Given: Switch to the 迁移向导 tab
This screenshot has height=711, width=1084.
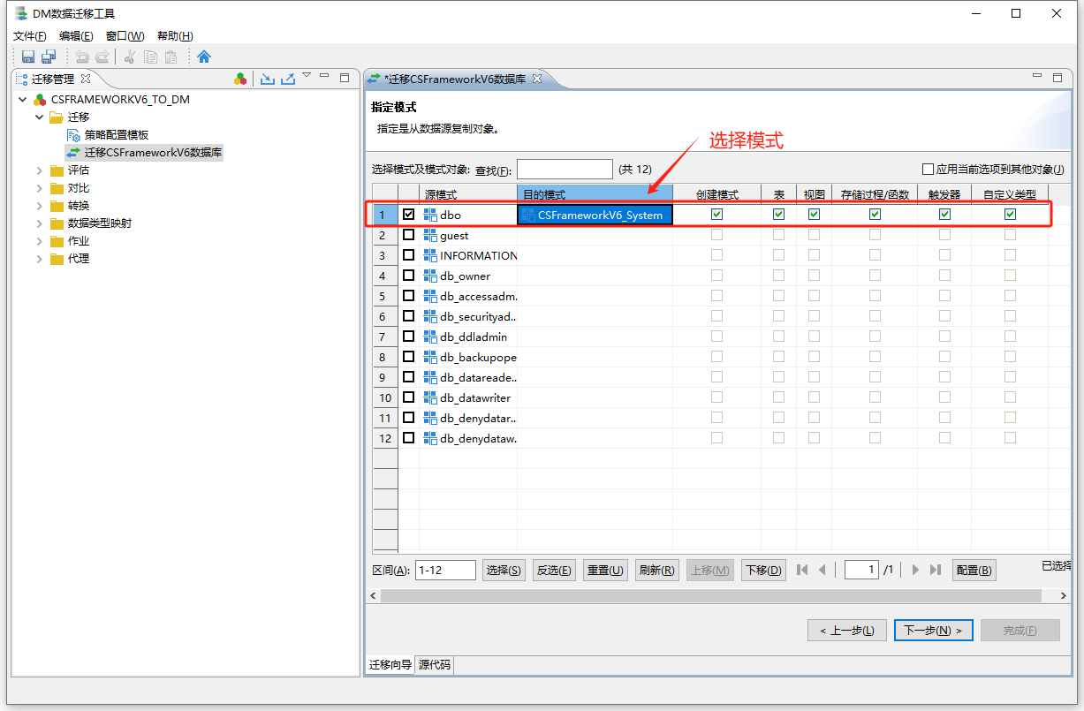Looking at the screenshot, I should (x=390, y=665).
